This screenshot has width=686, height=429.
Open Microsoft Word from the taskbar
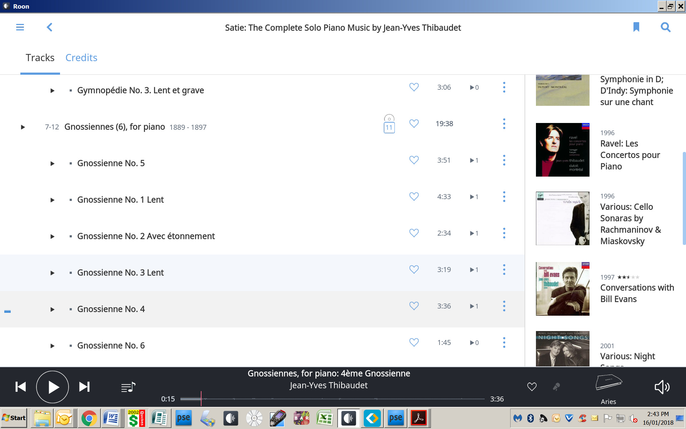[111, 418]
